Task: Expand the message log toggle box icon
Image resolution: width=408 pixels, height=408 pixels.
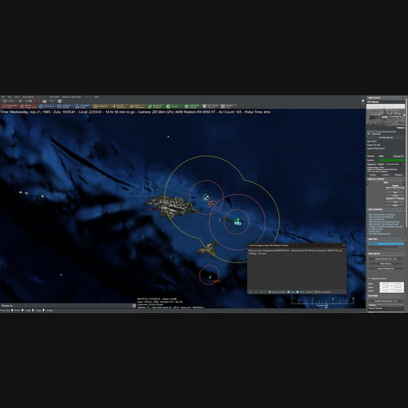Action: pyautogui.click(x=134, y=305)
